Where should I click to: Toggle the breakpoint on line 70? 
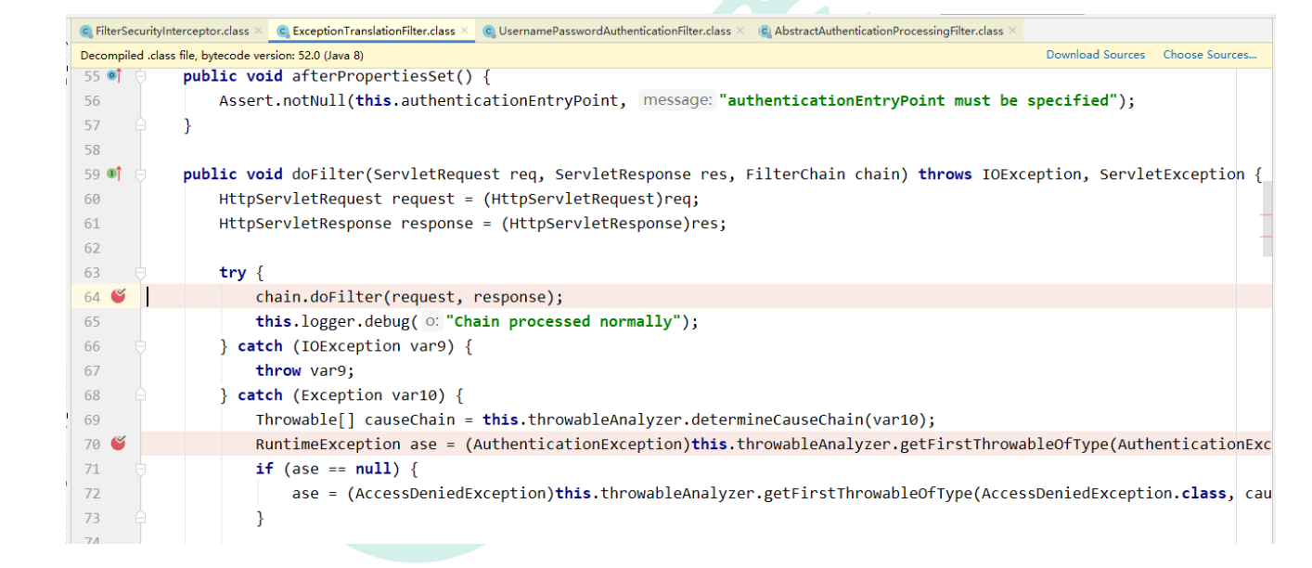click(118, 444)
